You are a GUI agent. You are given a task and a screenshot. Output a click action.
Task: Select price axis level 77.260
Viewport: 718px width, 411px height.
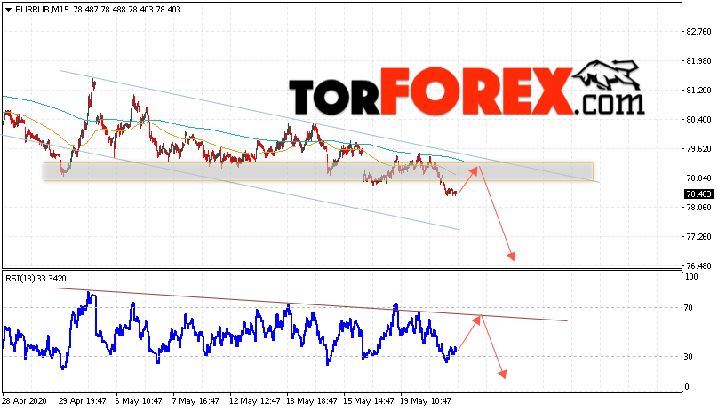[x=698, y=237]
